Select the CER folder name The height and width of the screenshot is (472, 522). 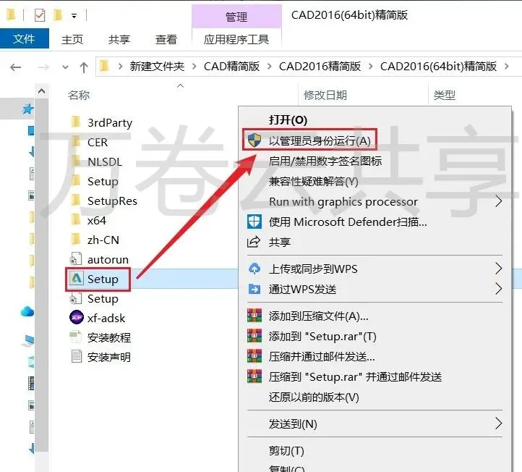coord(98,143)
